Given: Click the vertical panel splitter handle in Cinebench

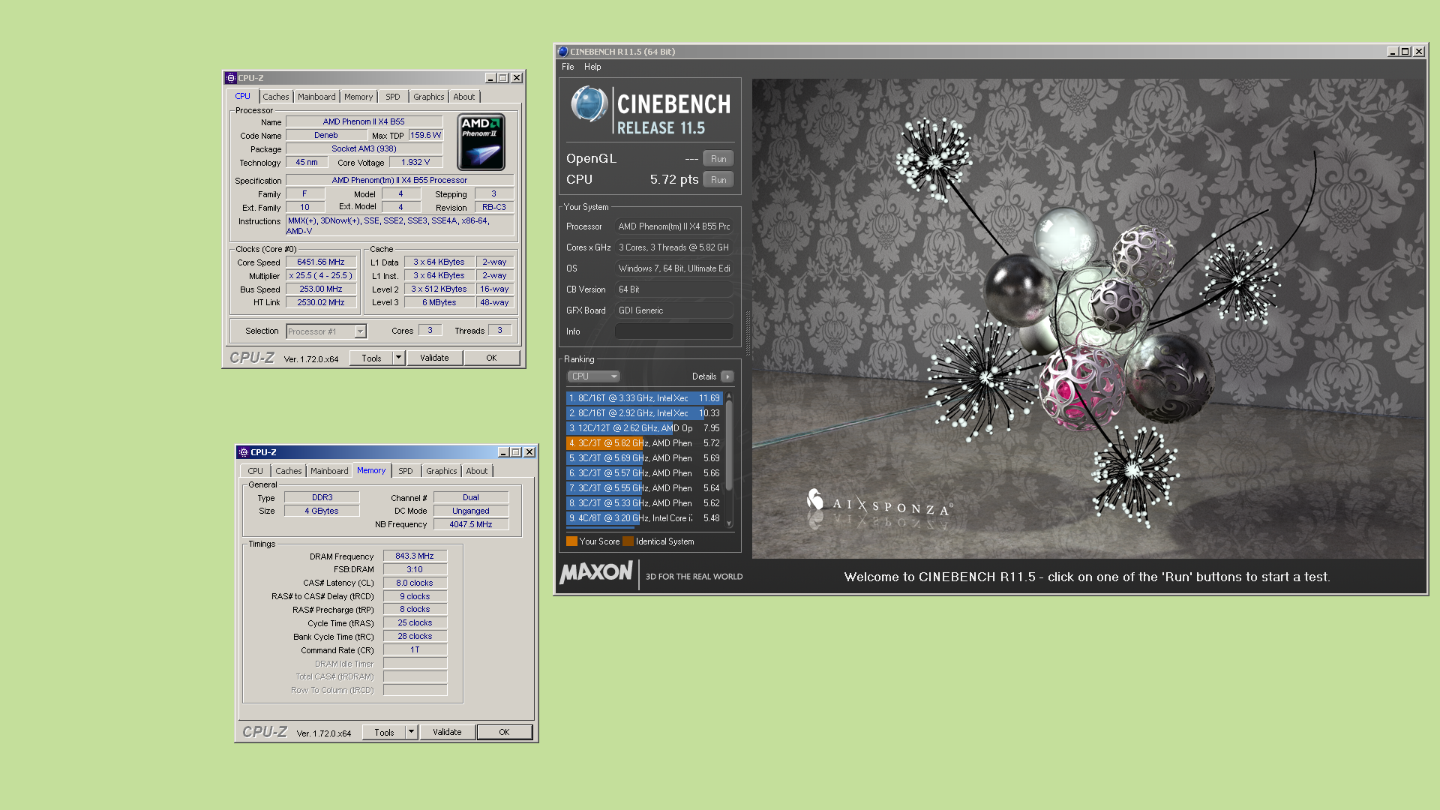Looking at the screenshot, I should click(x=747, y=334).
